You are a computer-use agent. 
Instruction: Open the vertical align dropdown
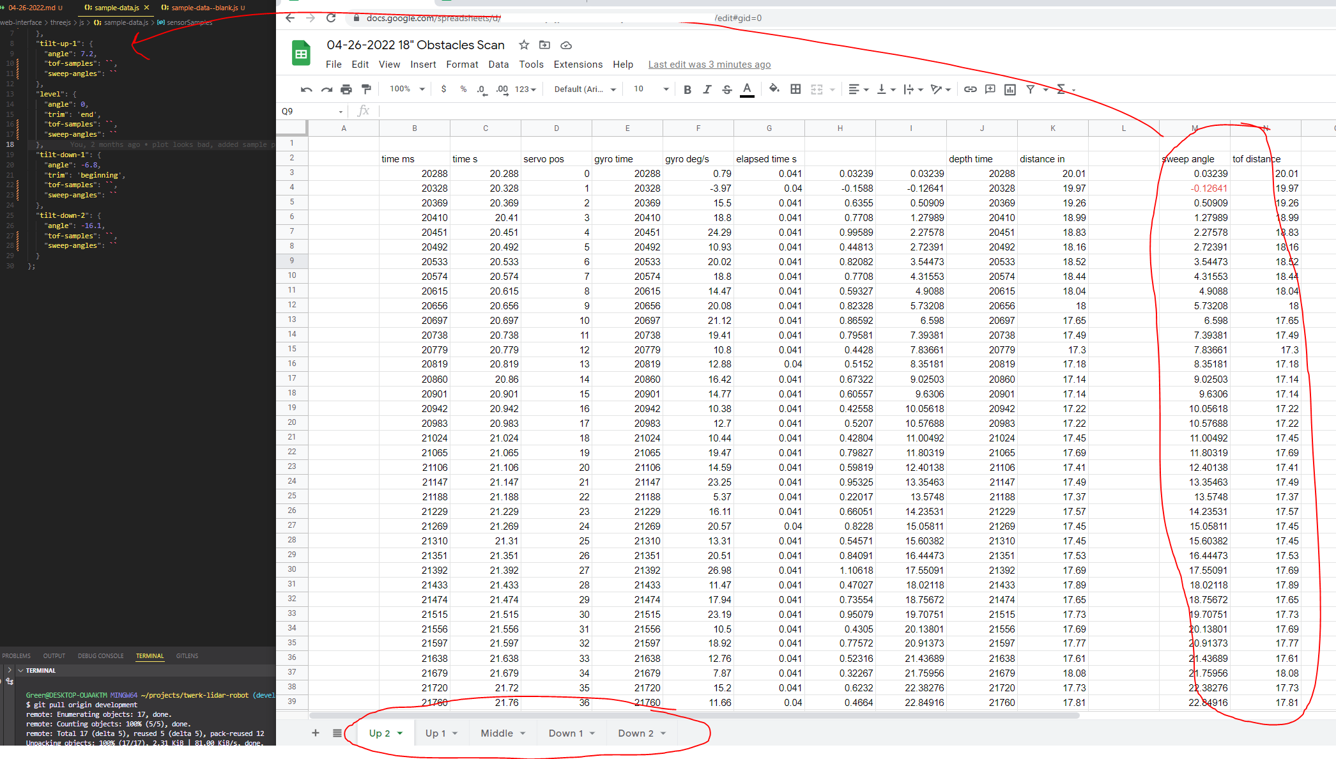[x=886, y=89]
